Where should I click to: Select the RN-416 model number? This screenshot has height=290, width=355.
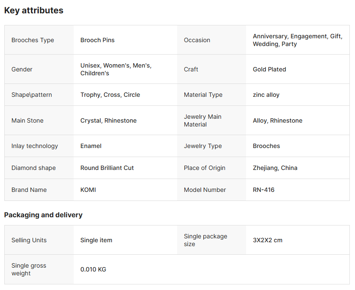[263, 190]
